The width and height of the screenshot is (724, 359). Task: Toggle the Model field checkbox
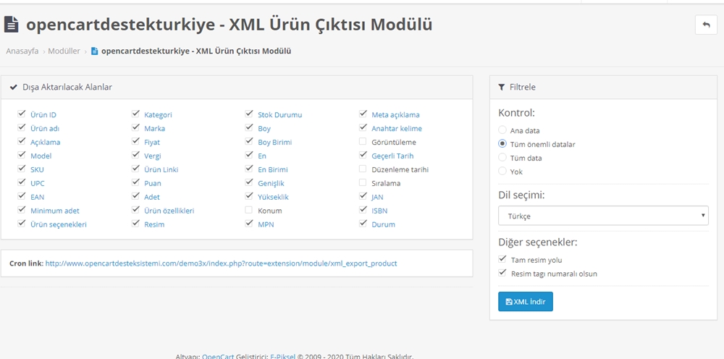tap(21, 155)
